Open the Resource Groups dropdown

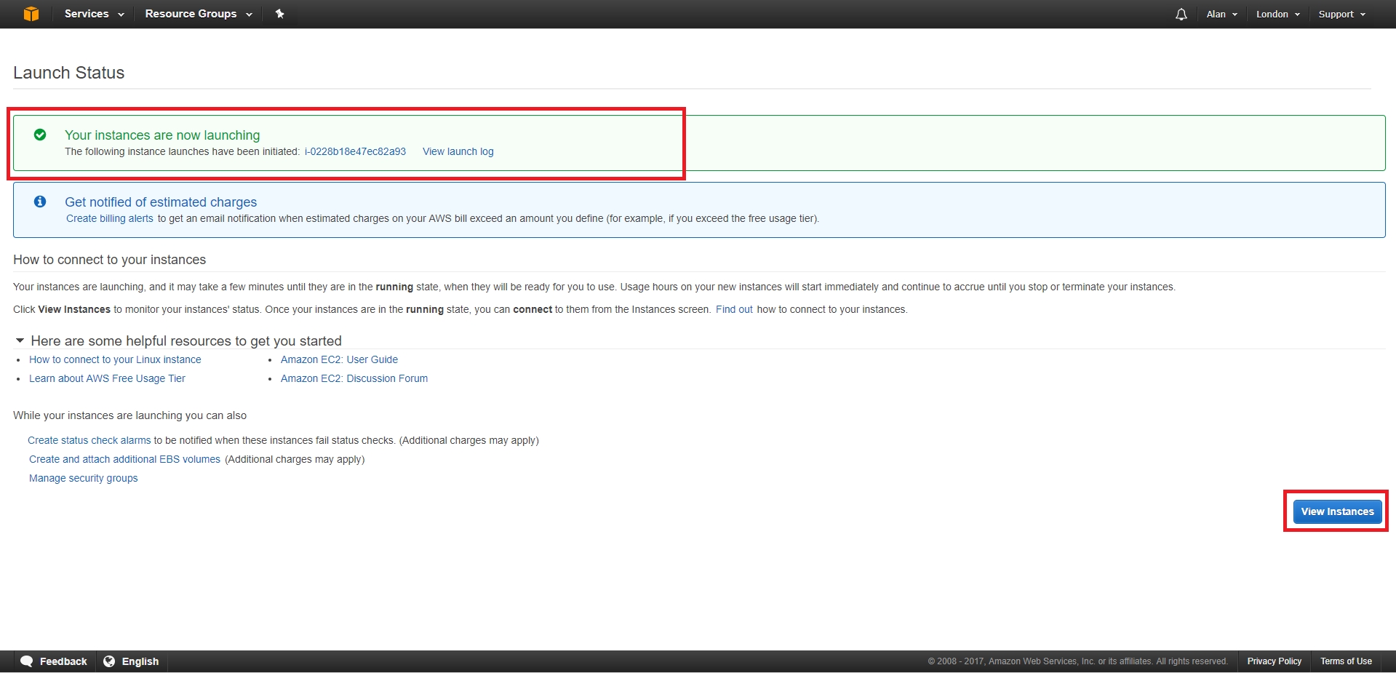click(x=199, y=14)
